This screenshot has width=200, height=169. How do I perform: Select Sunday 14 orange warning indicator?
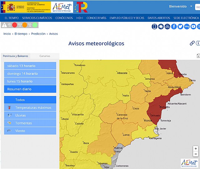pos(25,25)
